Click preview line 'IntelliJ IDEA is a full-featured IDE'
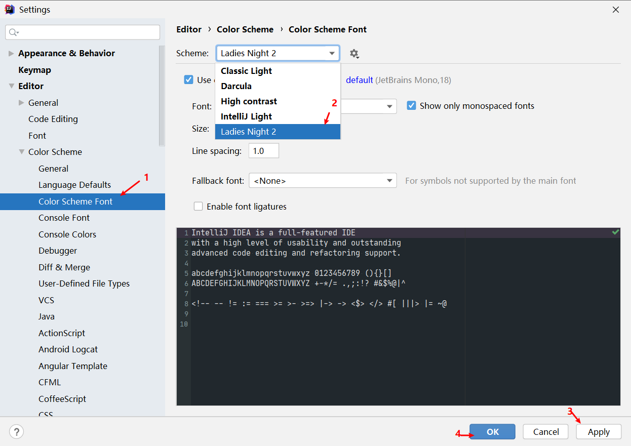The height and width of the screenshot is (446, 631). click(273, 233)
